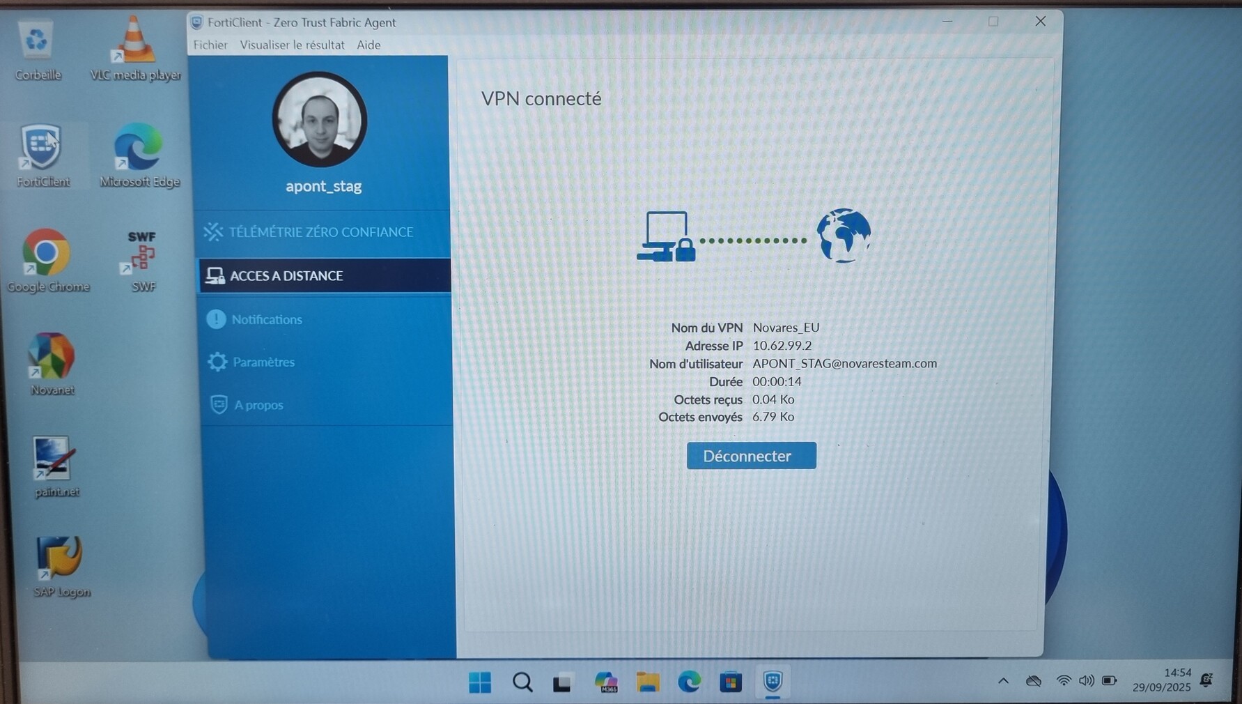Select Télémétrie Zéro Confiance in sidebar
Viewport: 1242px width, 704px height.
(320, 232)
